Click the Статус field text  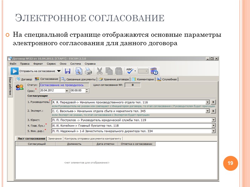[64, 85]
